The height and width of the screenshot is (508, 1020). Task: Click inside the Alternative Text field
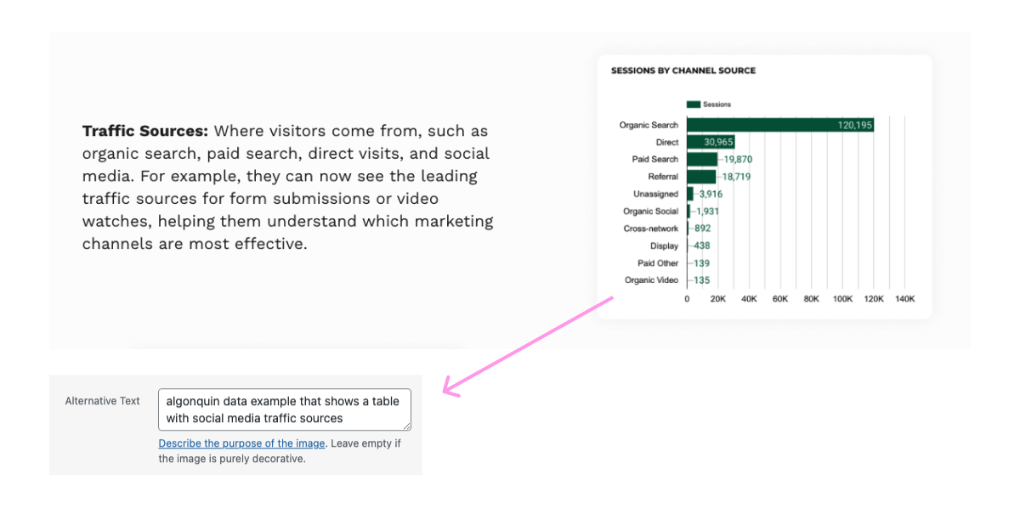(x=285, y=409)
